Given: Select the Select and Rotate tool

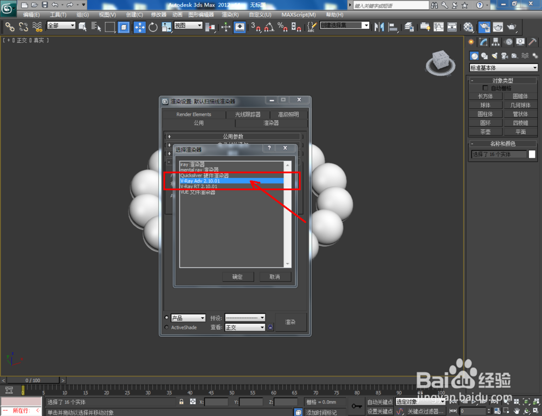Looking at the screenshot, I should coord(154,27).
